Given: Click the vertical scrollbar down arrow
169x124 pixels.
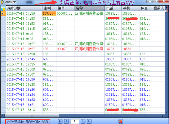Looking at the screenshot, I should pyautogui.click(x=167, y=112).
